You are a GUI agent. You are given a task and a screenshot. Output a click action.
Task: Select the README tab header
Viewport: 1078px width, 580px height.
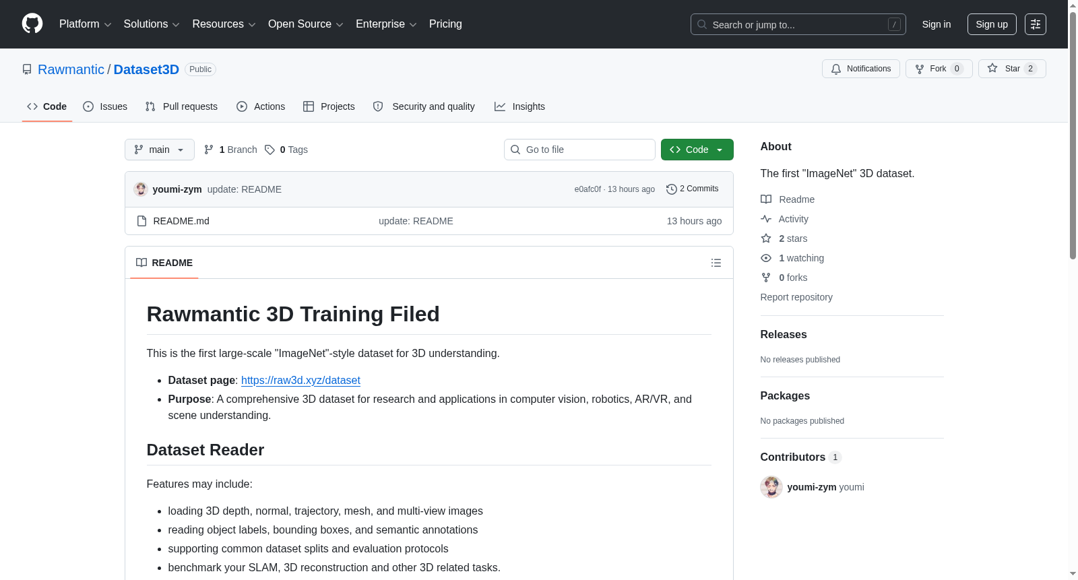click(164, 263)
